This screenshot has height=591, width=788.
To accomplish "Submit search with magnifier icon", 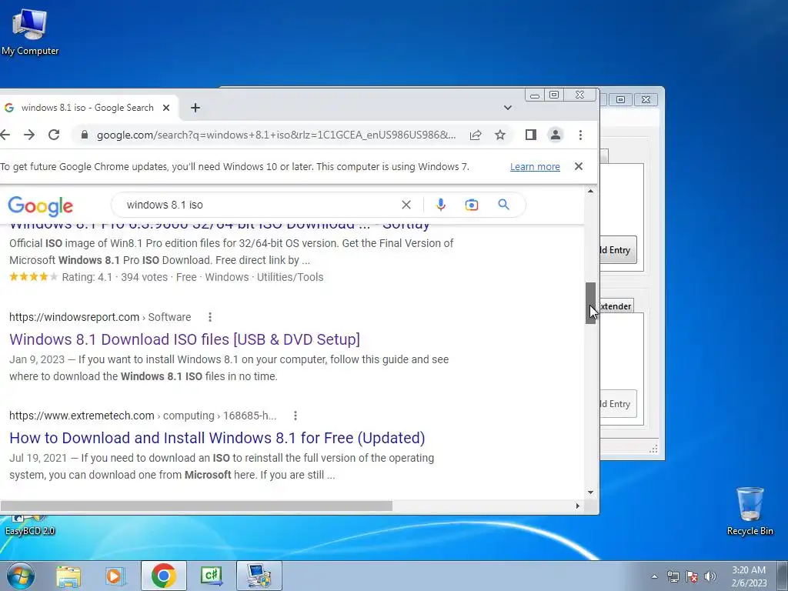I will [x=503, y=205].
